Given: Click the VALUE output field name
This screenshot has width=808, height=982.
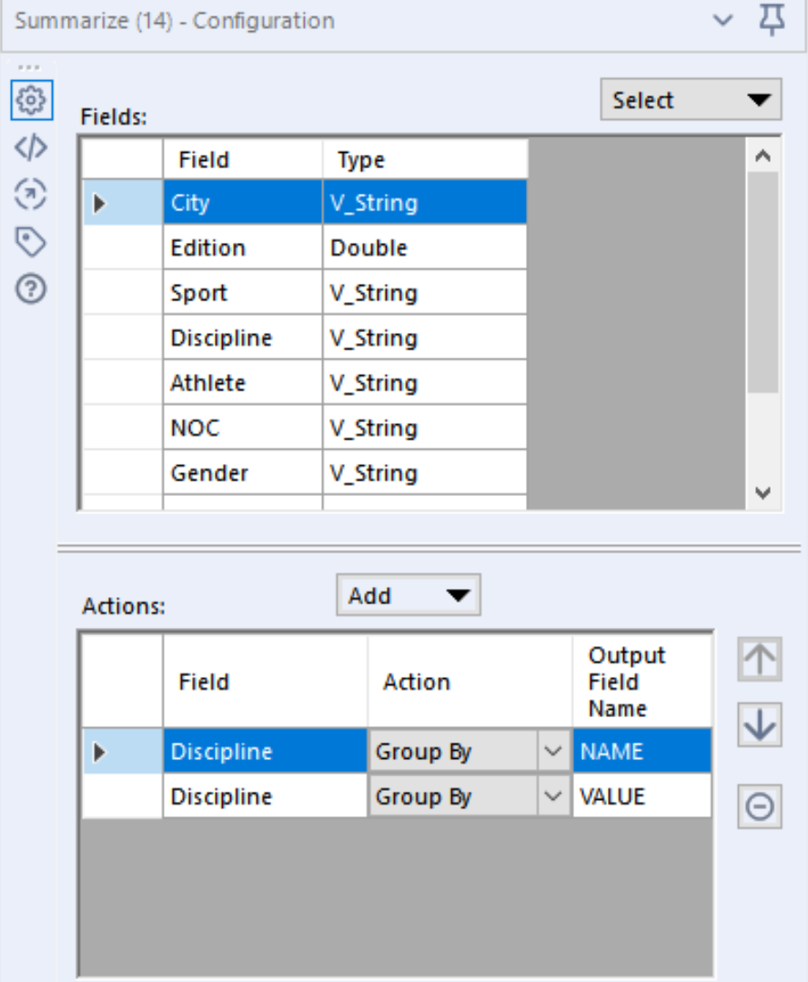Looking at the screenshot, I should pyautogui.click(x=641, y=797).
